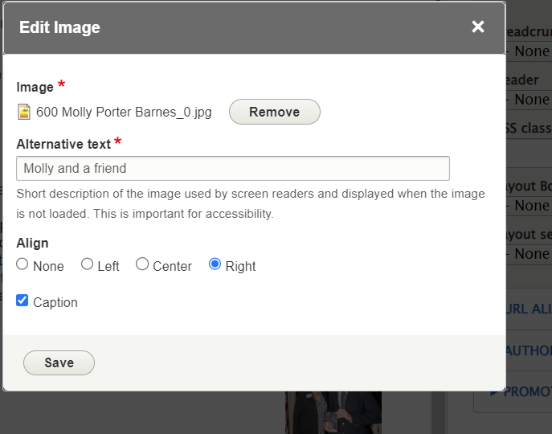Open the 600 Molly Porter Barnes_0.jpg link
The height and width of the screenshot is (434, 552).
124,113
